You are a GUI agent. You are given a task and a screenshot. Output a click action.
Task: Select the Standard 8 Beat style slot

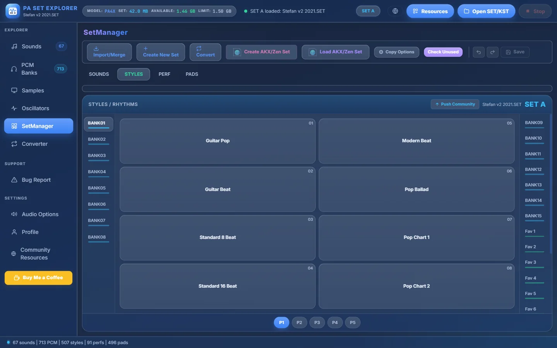(218, 237)
